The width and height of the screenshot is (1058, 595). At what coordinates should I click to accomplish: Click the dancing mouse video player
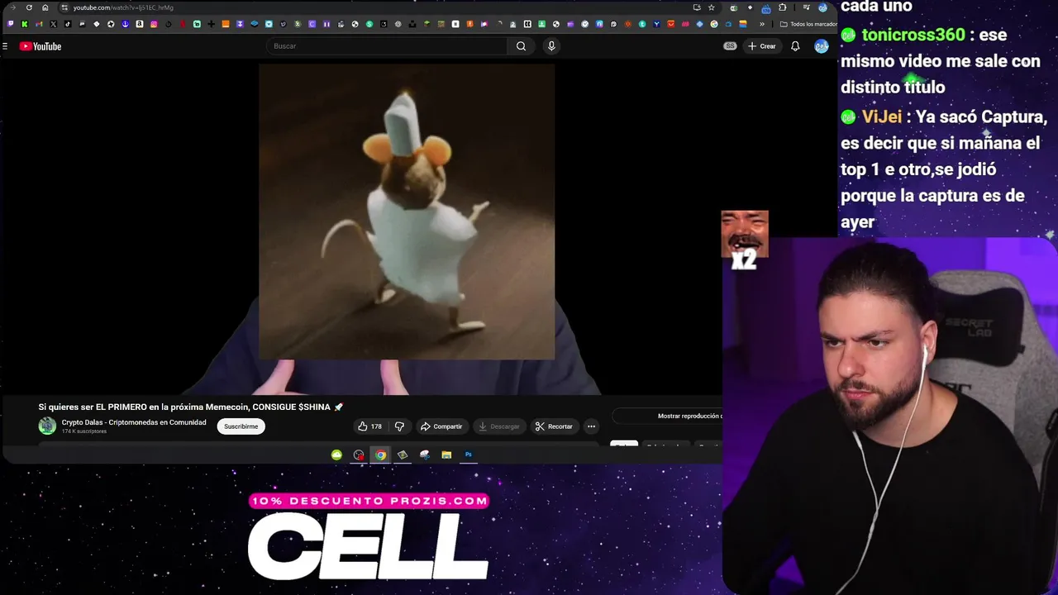407,212
